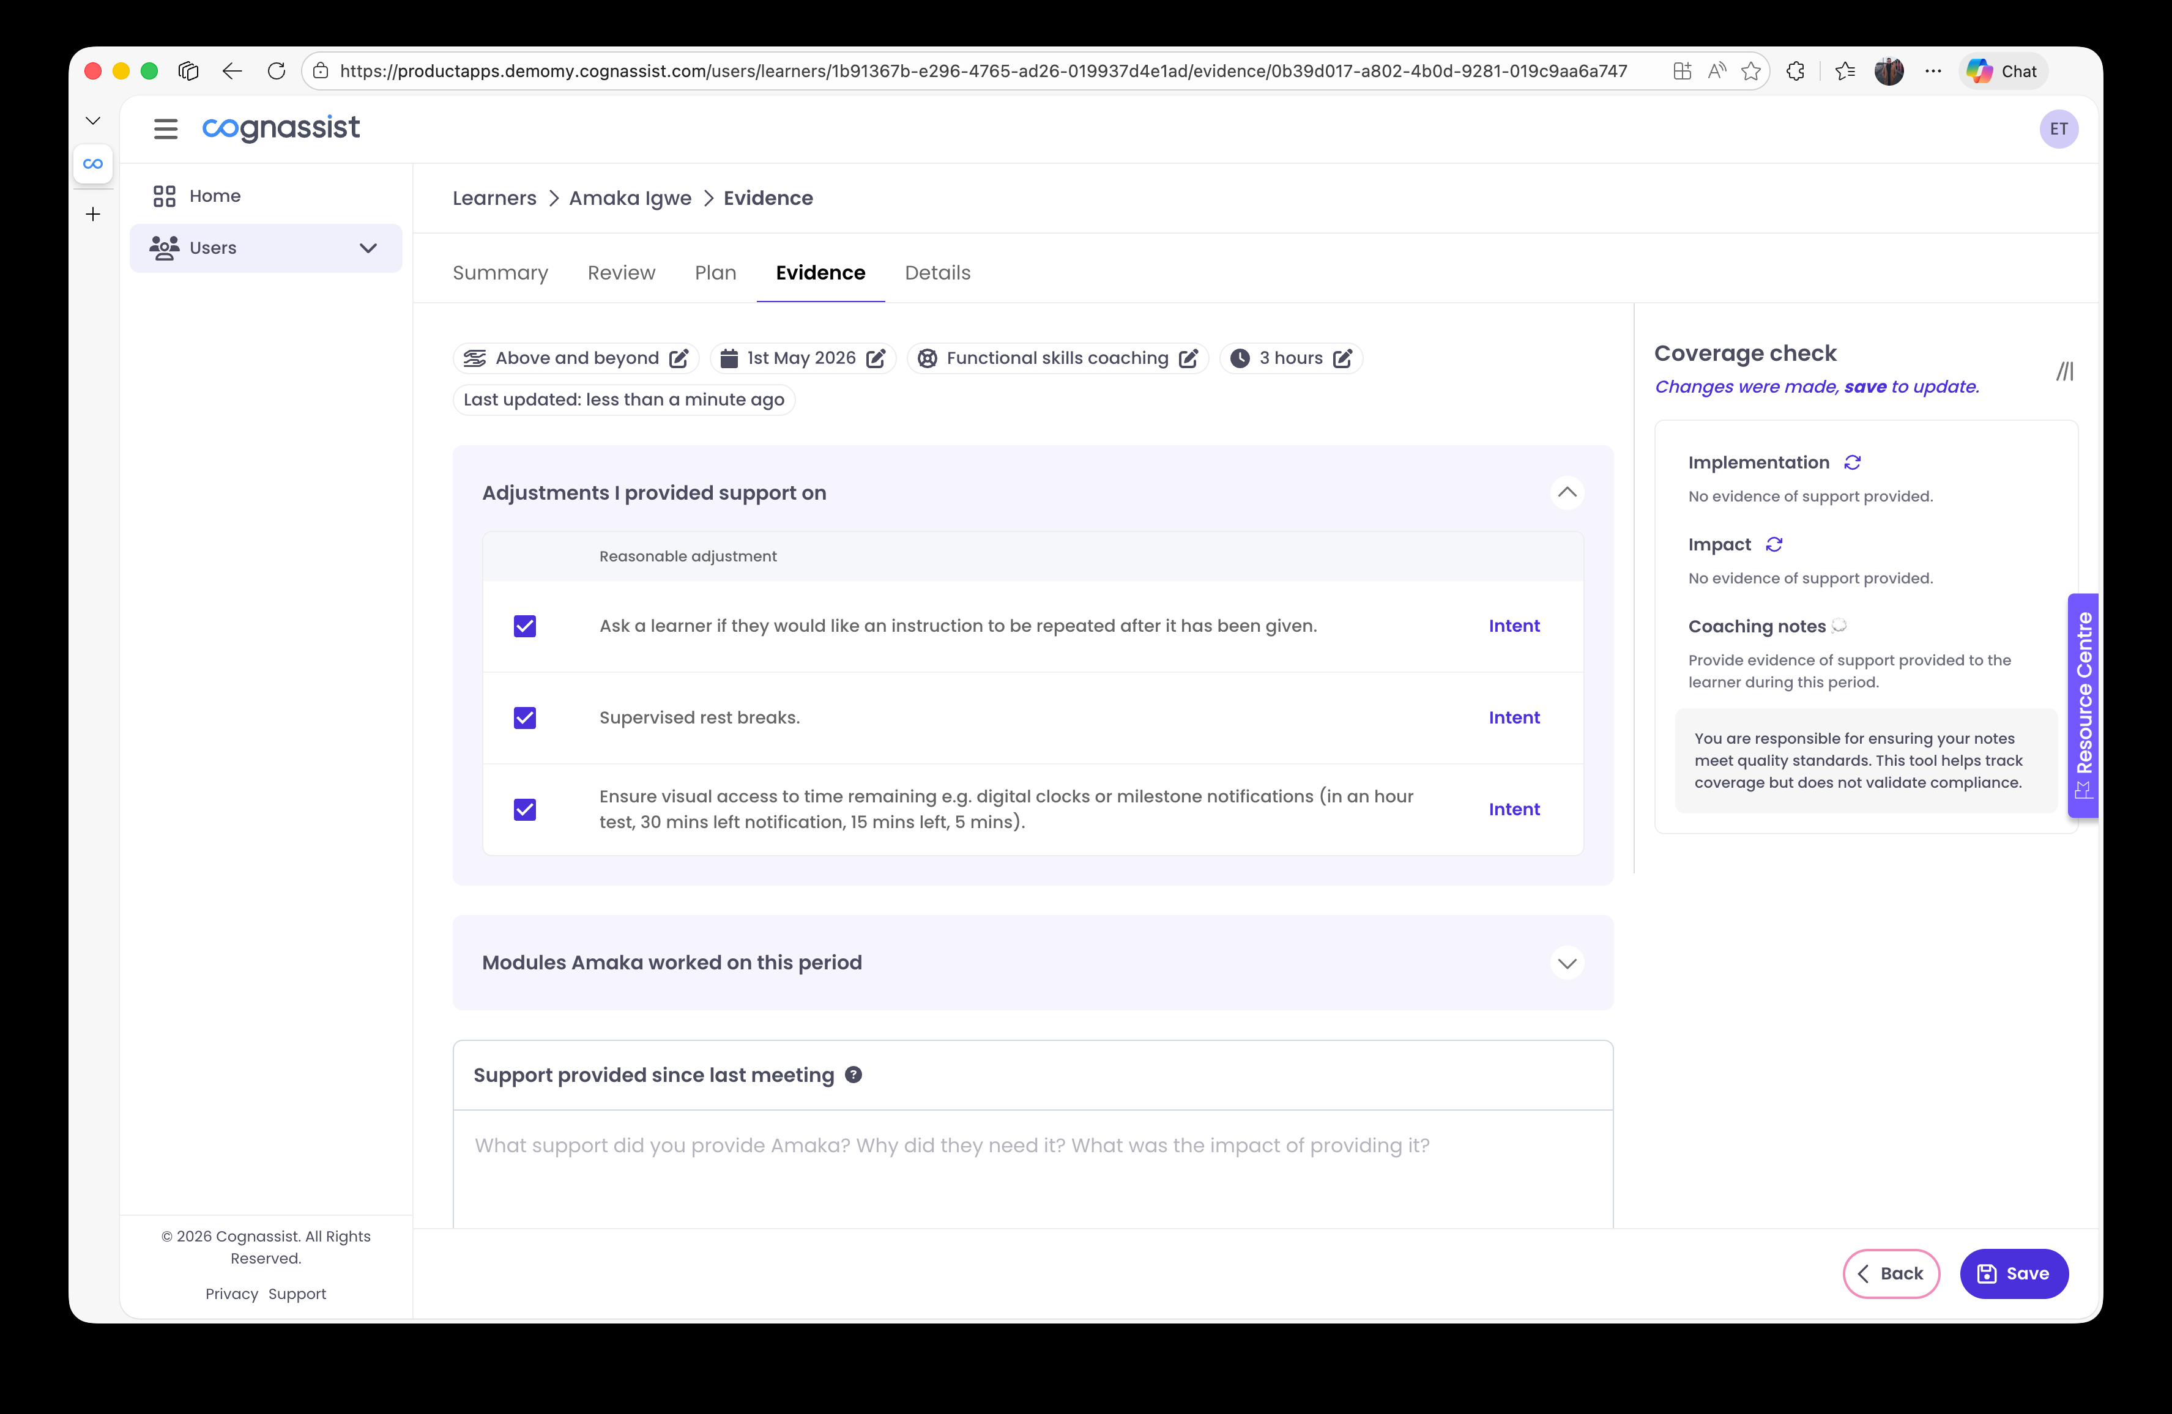The height and width of the screenshot is (1414, 2172).
Task: Edit the 3 hours duration using pencil icon
Action: click(1344, 358)
